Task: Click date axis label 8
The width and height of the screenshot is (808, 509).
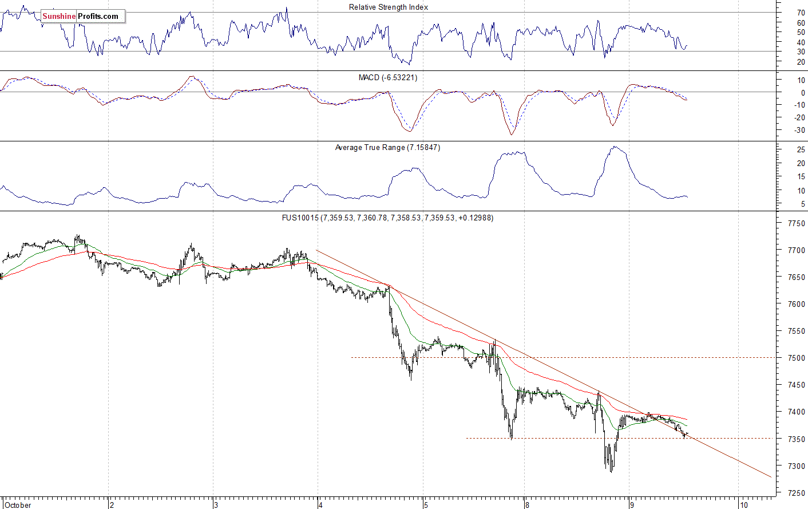Action: [x=527, y=505]
